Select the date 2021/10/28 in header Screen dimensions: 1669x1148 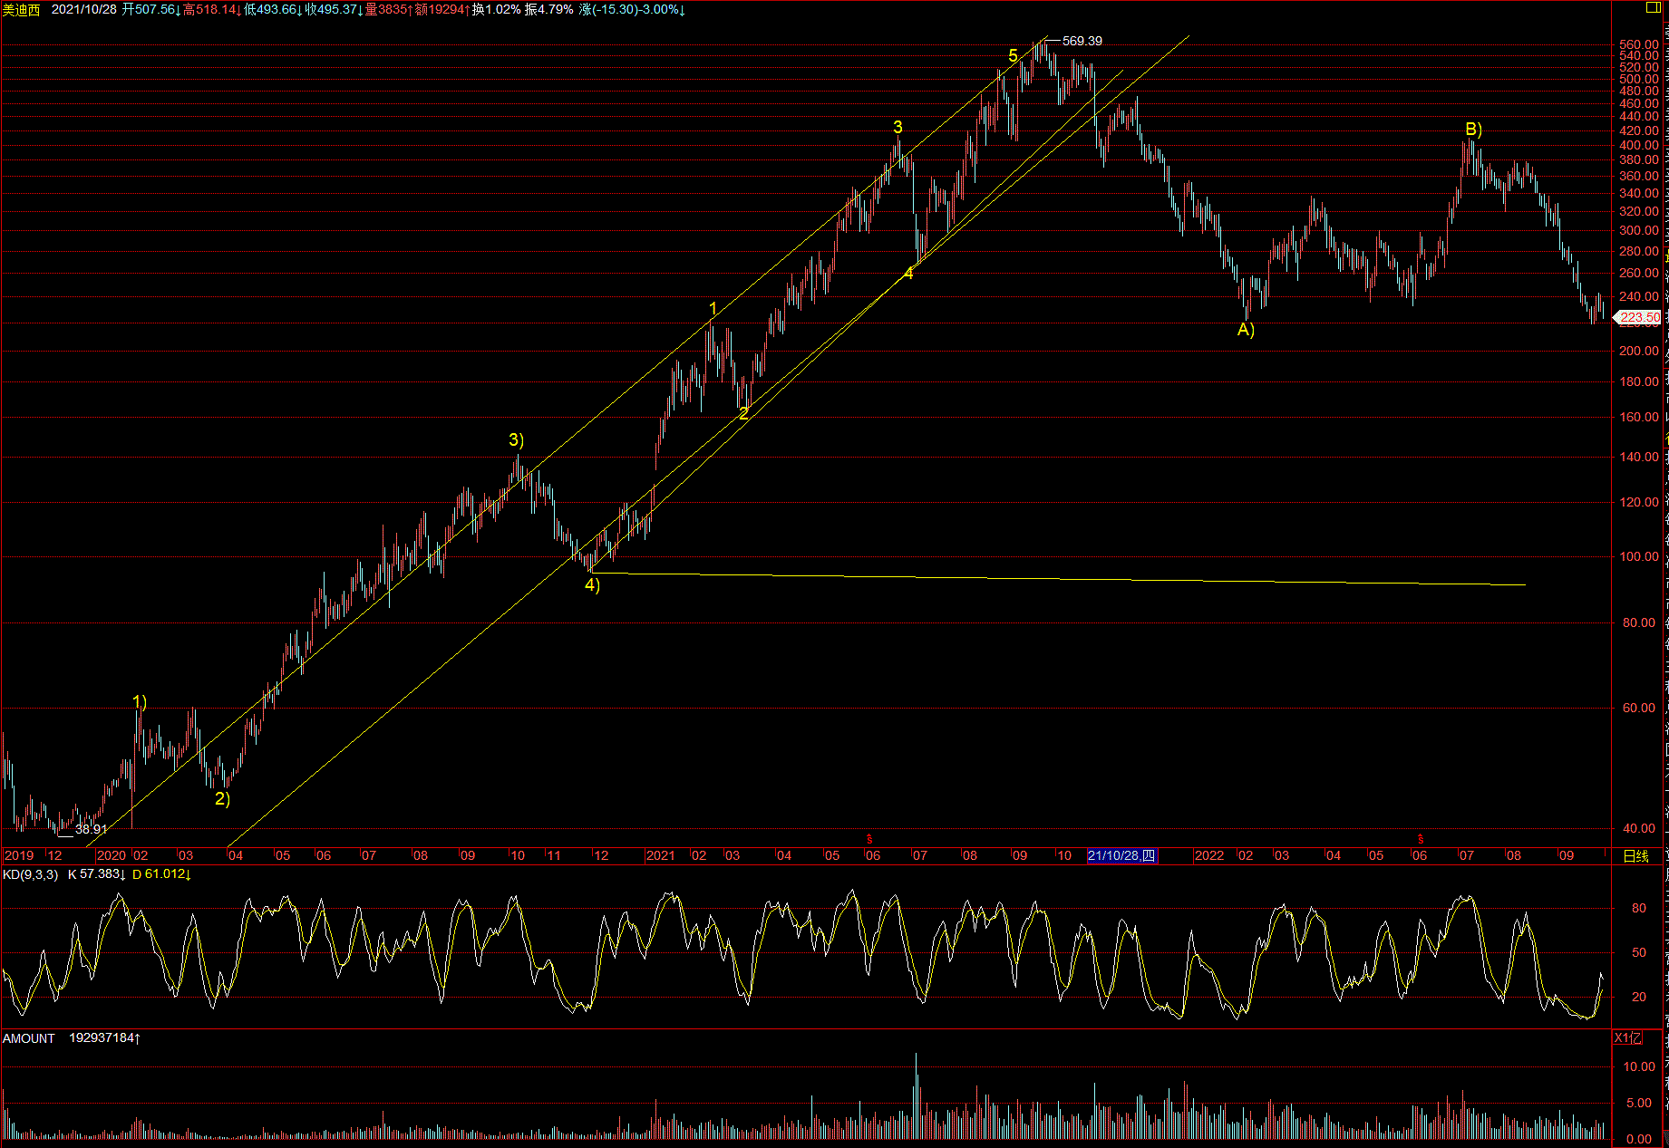84,9
